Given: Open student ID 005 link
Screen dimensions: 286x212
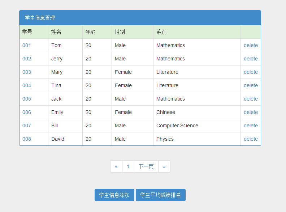Looking at the screenshot, I should (x=27, y=99).
